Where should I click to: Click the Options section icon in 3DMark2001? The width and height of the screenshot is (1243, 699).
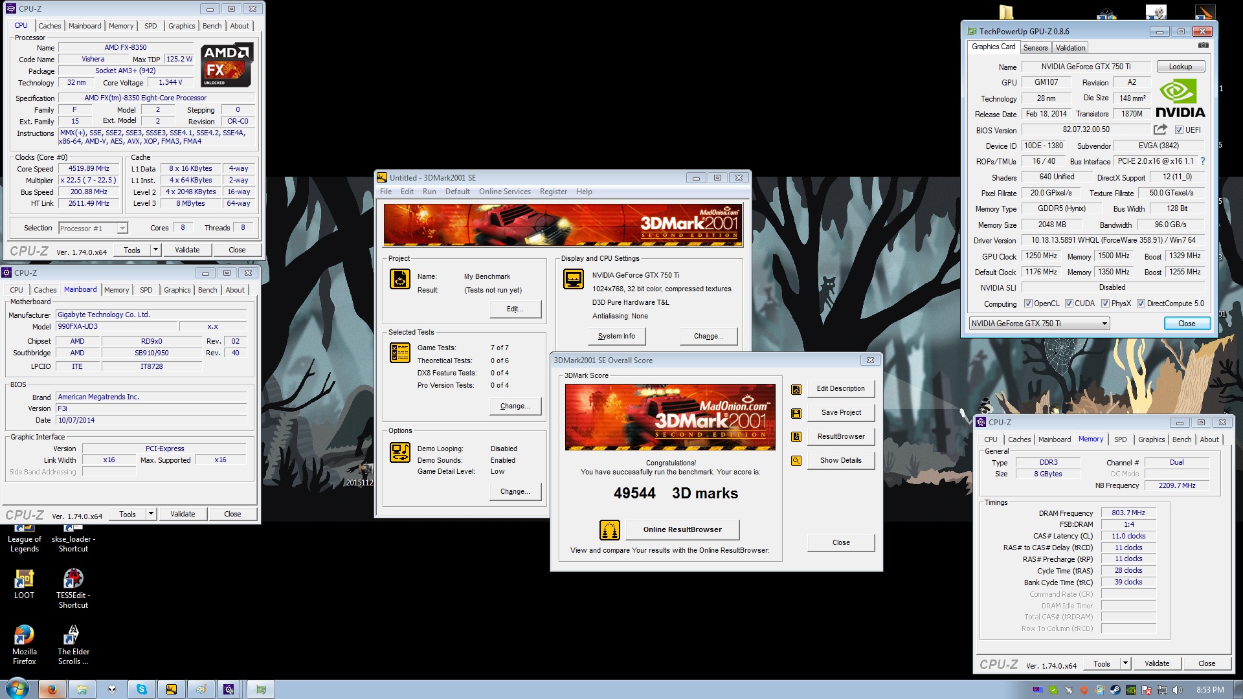click(400, 452)
